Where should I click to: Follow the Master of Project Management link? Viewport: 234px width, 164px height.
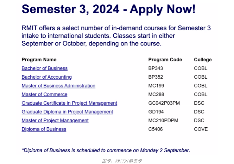[55, 120]
